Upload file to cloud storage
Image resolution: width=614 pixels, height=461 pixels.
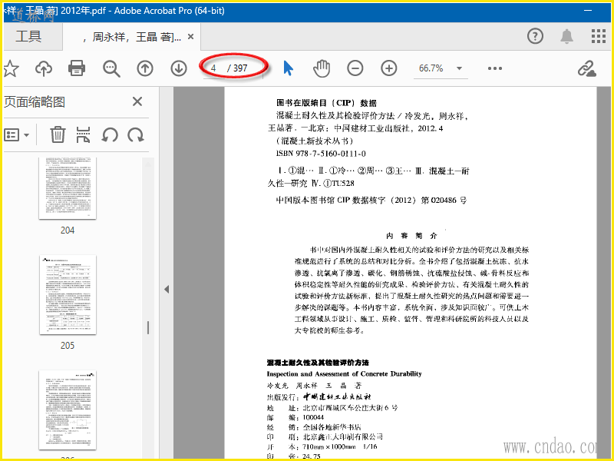(44, 68)
